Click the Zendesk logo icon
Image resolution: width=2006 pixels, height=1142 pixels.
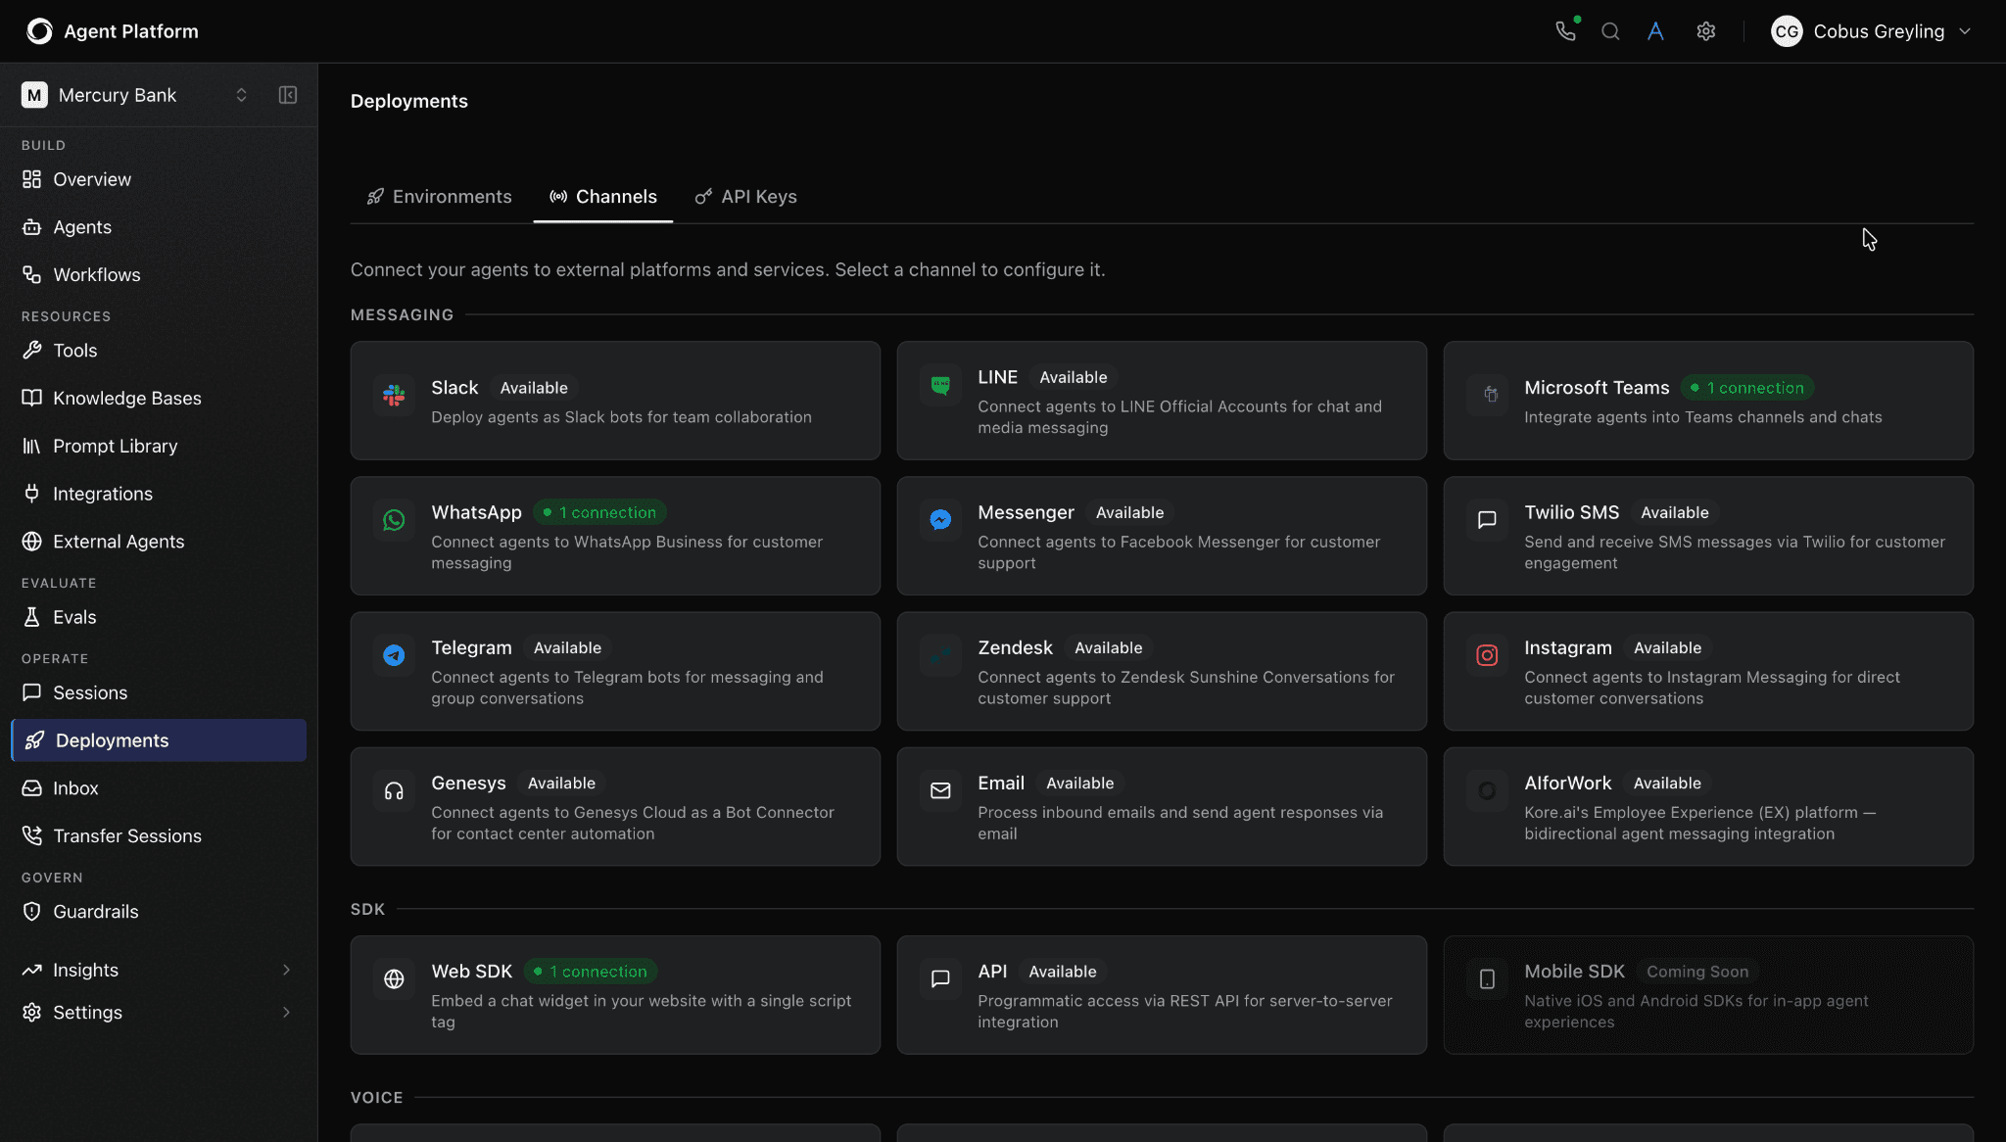[940, 655]
